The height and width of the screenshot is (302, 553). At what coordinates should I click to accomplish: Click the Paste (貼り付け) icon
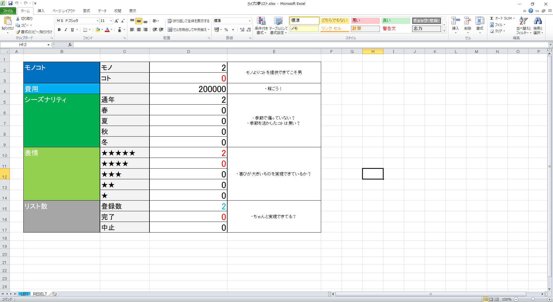pos(7,21)
